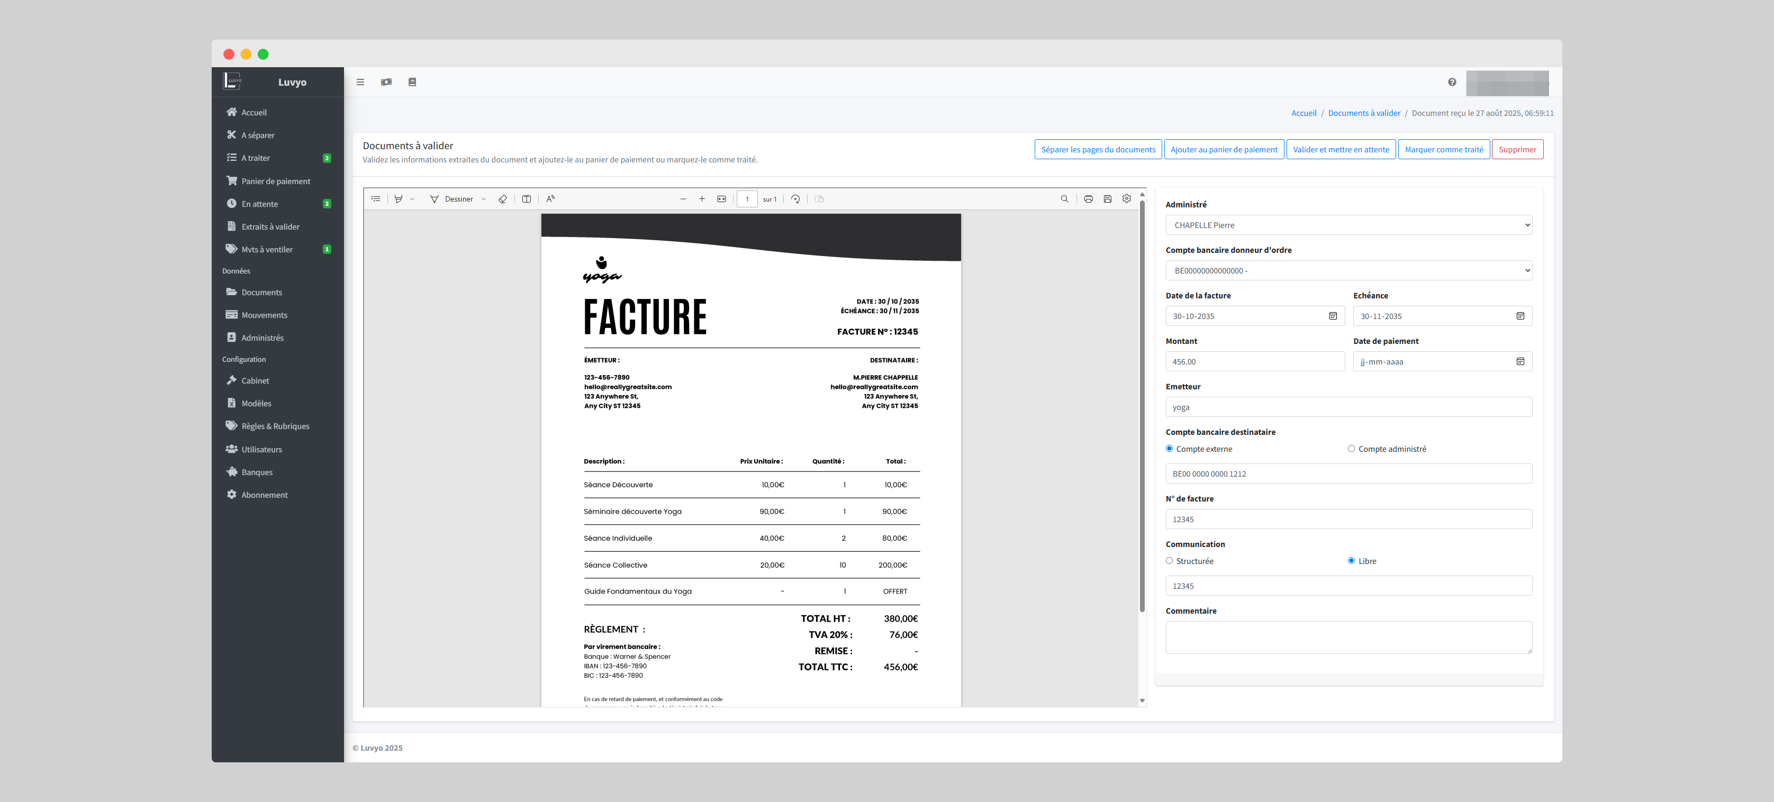This screenshot has height=802, width=1774.
Task: Open Panier de paiement in sidebar
Action: click(275, 181)
